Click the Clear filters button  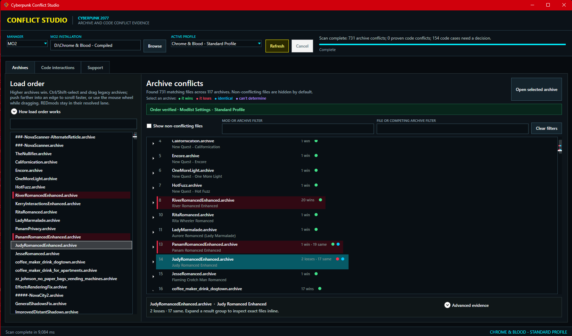pos(546,128)
